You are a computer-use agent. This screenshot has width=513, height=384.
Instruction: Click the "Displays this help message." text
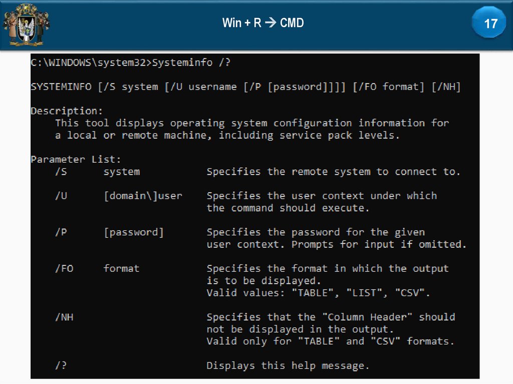288,365
